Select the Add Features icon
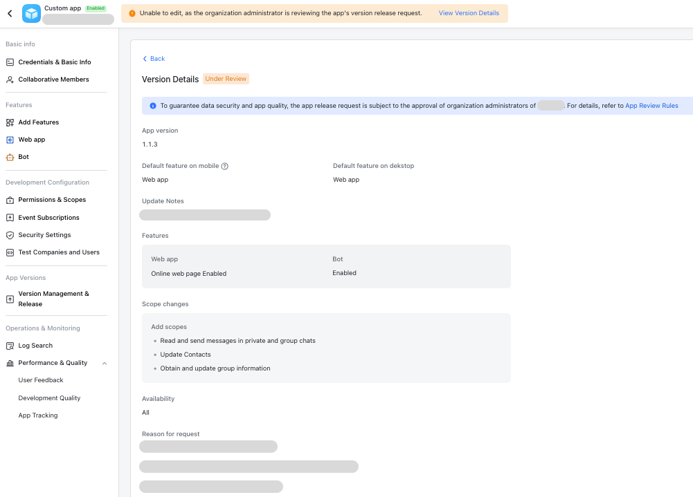Image resolution: width=693 pixels, height=497 pixels. click(x=10, y=122)
